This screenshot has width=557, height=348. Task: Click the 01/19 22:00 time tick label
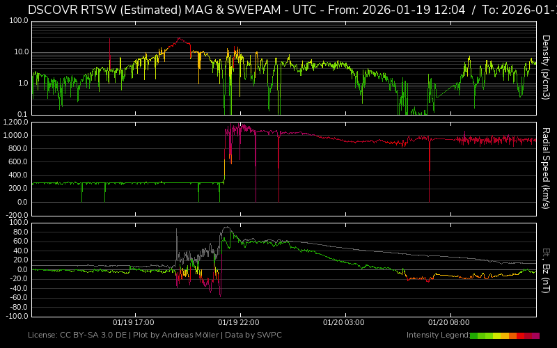(239, 323)
